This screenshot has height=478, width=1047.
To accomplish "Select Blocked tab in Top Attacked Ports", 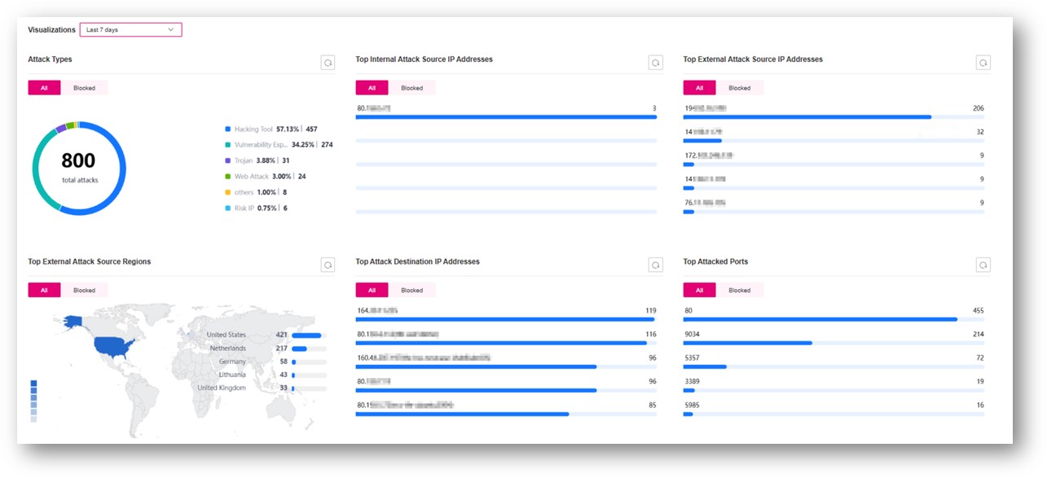I will (739, 290).
